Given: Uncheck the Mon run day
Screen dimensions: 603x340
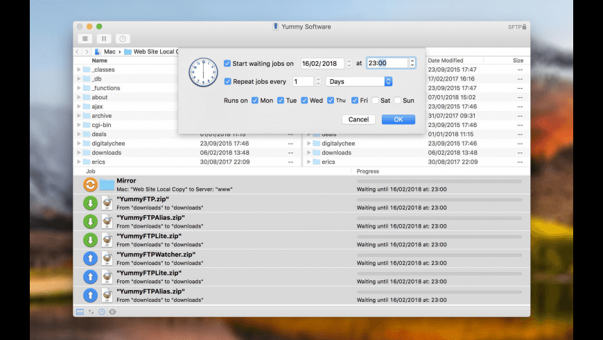Looking at the screenshot, I should 254,101.
